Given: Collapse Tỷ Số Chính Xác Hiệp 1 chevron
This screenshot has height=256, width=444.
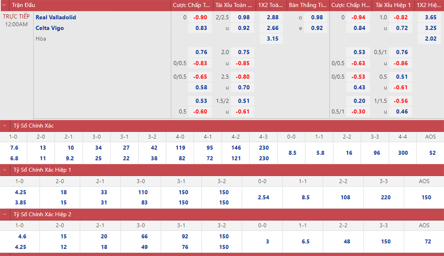Looking at the screenshot, I should [4, 170].
